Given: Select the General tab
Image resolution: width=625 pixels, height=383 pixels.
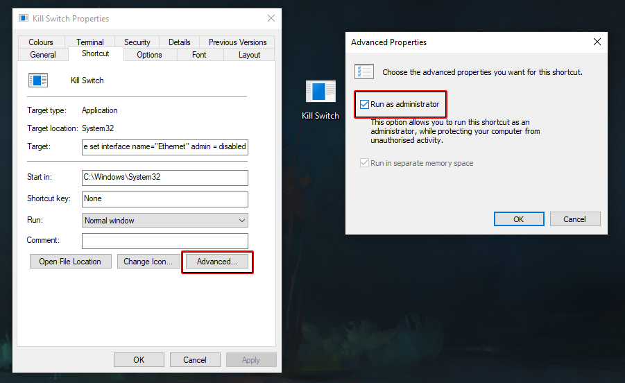Looking at the screenshot, I should (x=43, y=55).
